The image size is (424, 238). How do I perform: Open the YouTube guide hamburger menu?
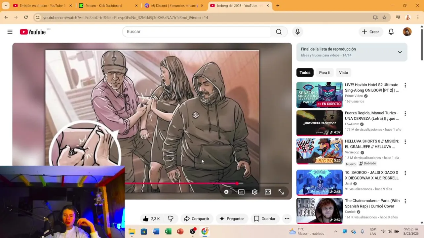coord(10,32)
